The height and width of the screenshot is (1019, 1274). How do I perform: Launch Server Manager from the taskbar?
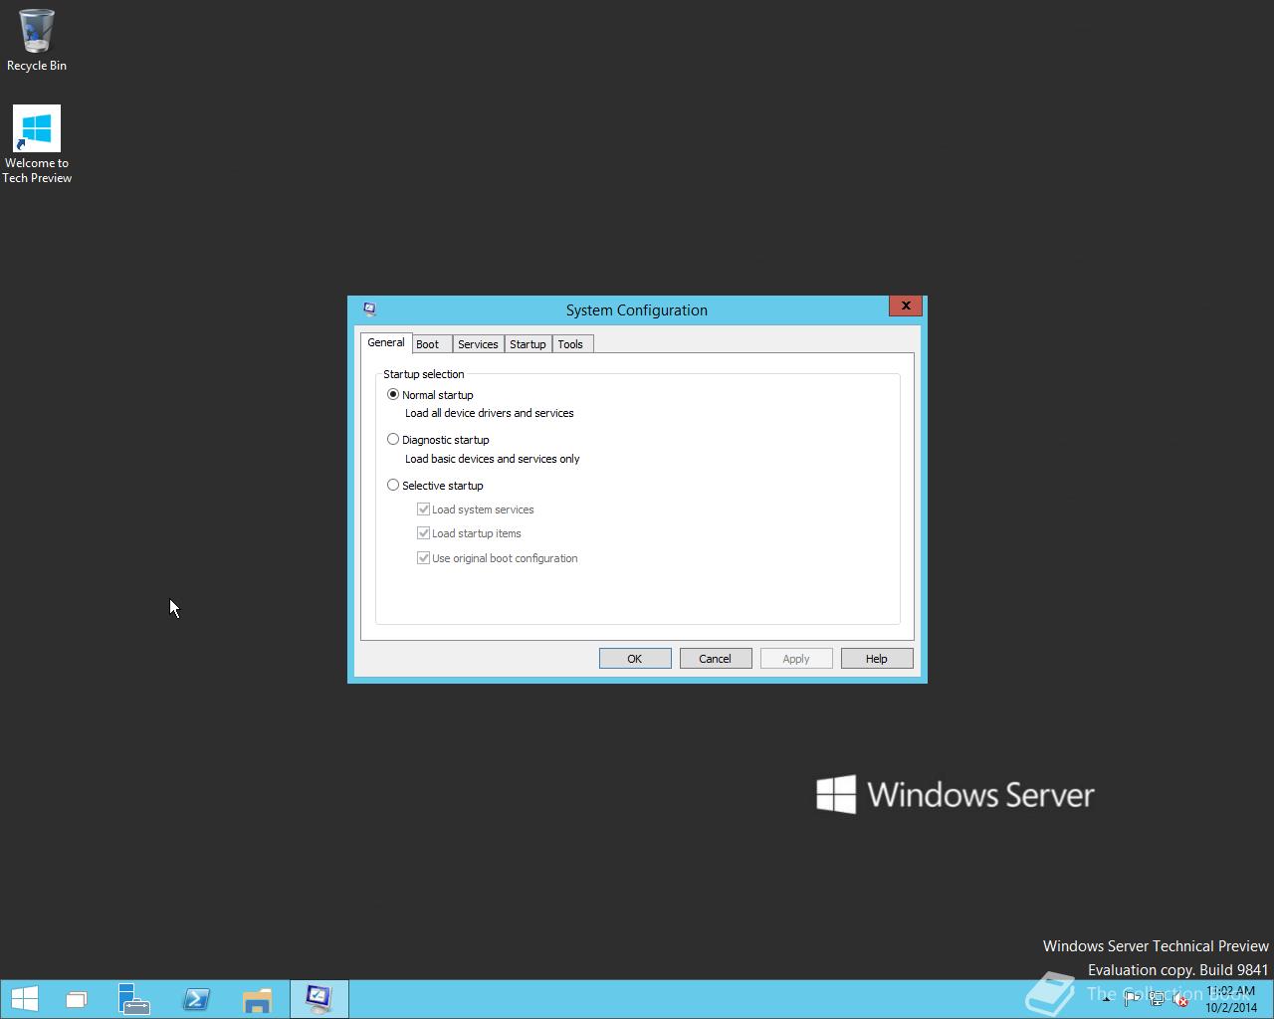133,999
